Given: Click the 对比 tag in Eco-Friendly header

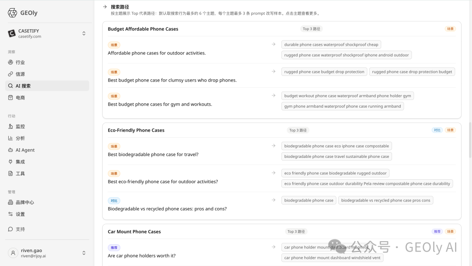Looking at the screenshot, I should point(437,130).
